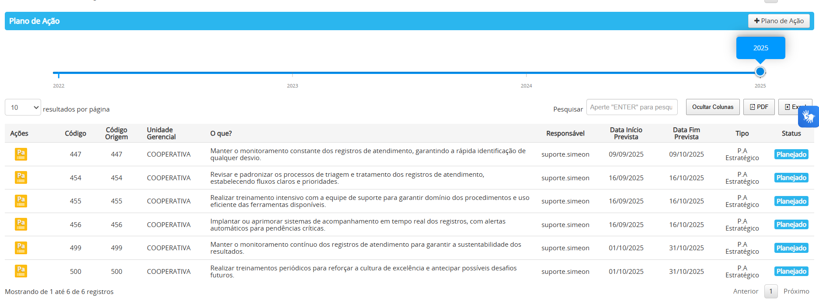
Task: Go to Próximo page
Action: pyautogui.click(x=796, y=291)
